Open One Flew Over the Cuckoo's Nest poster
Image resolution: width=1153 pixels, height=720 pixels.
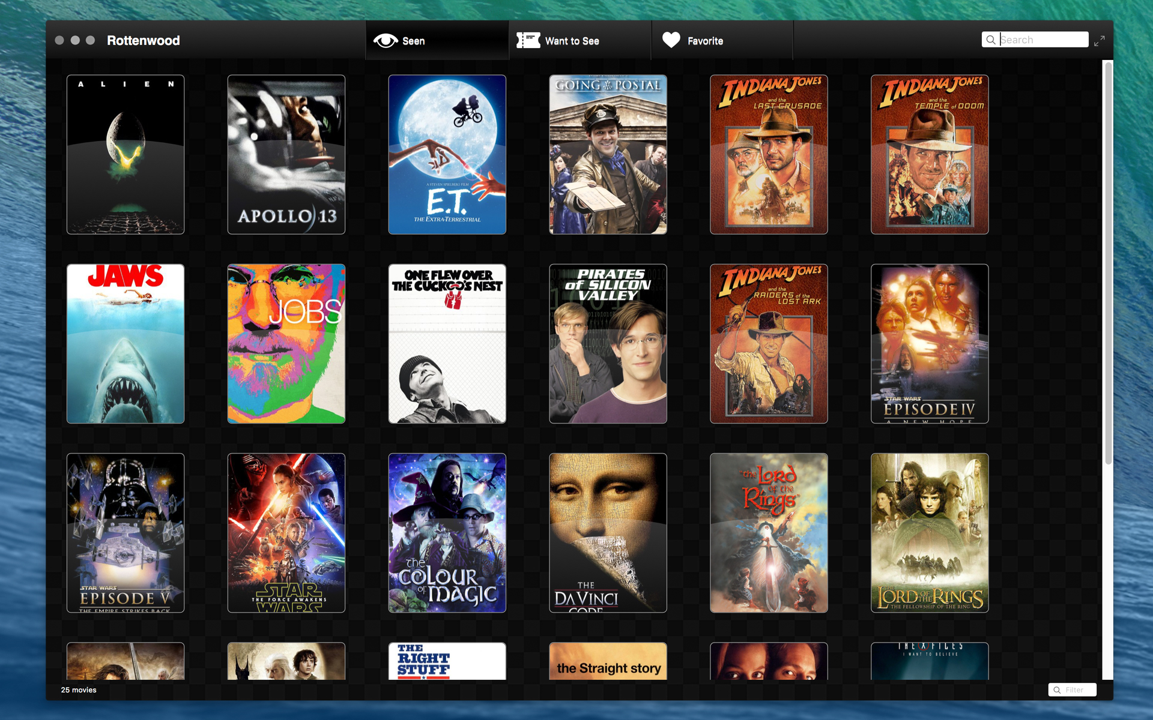(447, 344)
